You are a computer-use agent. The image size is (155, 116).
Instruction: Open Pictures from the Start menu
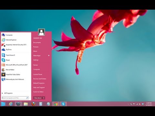(x=36, y=47)
